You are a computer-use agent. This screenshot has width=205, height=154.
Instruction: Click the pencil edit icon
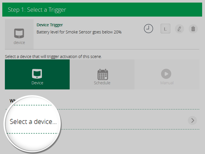click(x=179, y=29)
